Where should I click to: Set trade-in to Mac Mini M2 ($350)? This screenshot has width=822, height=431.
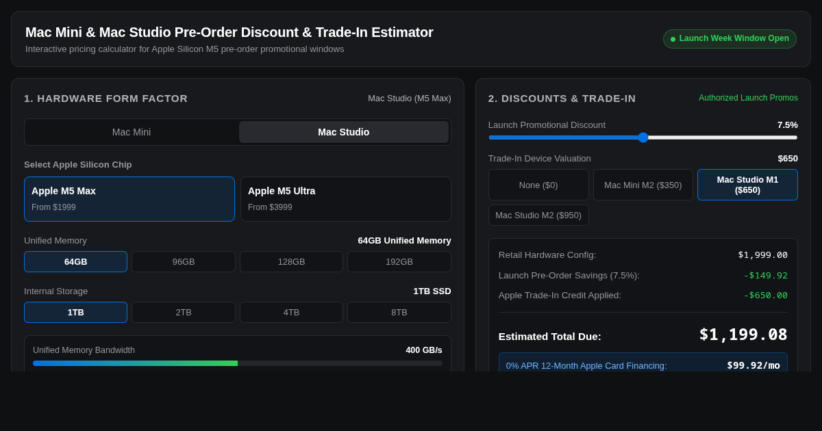(643, 185)
